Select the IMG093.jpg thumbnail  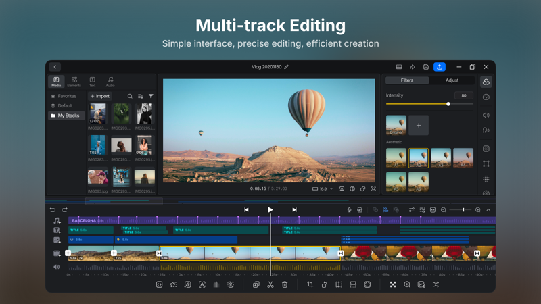coord(97,177)
